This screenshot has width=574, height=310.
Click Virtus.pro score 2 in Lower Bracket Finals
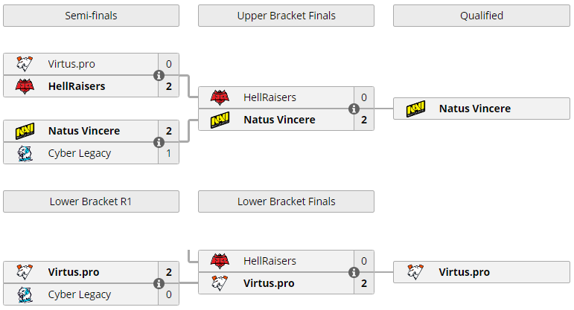364,283
